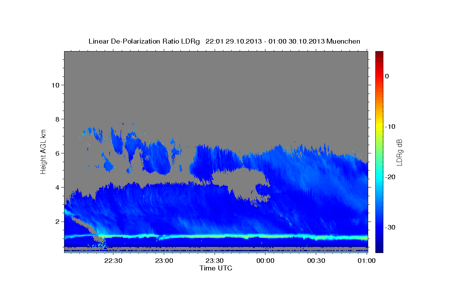This screenshot has width=455, height=303.
Task: Click the colorbar value '-30'
Action: pyautogui.click(x=391, y=227)
